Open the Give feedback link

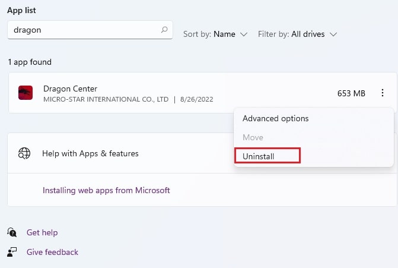coord(52,252)
